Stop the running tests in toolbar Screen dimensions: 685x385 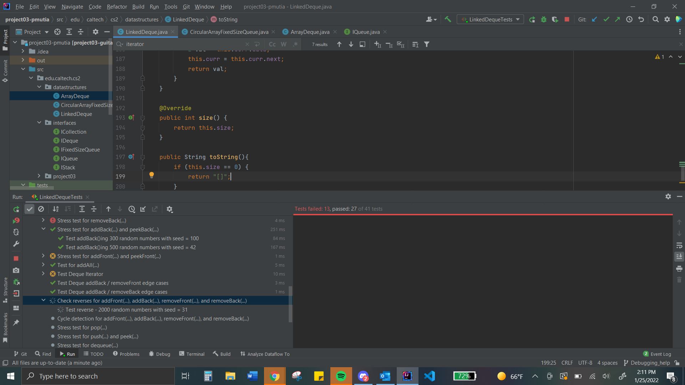point(567,20)
